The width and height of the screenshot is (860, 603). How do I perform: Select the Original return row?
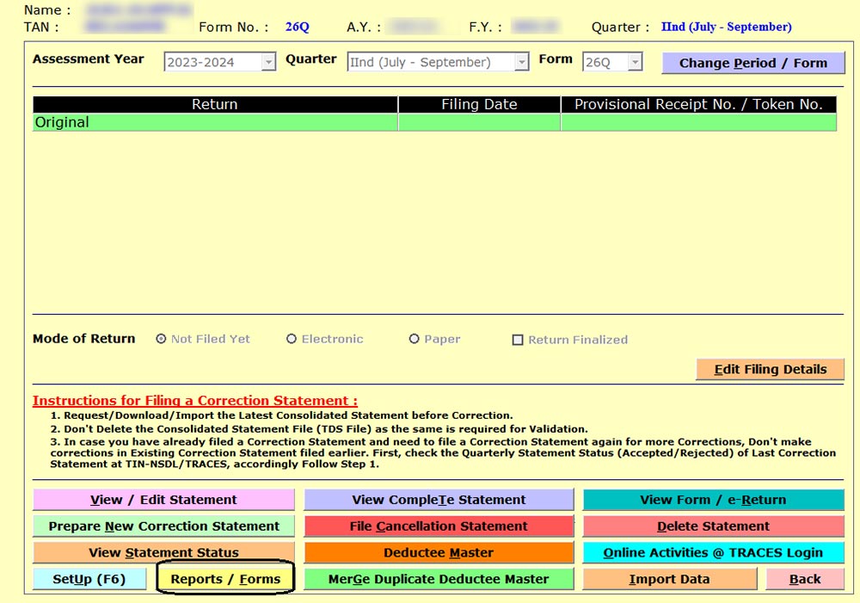(x=215, y=122)
